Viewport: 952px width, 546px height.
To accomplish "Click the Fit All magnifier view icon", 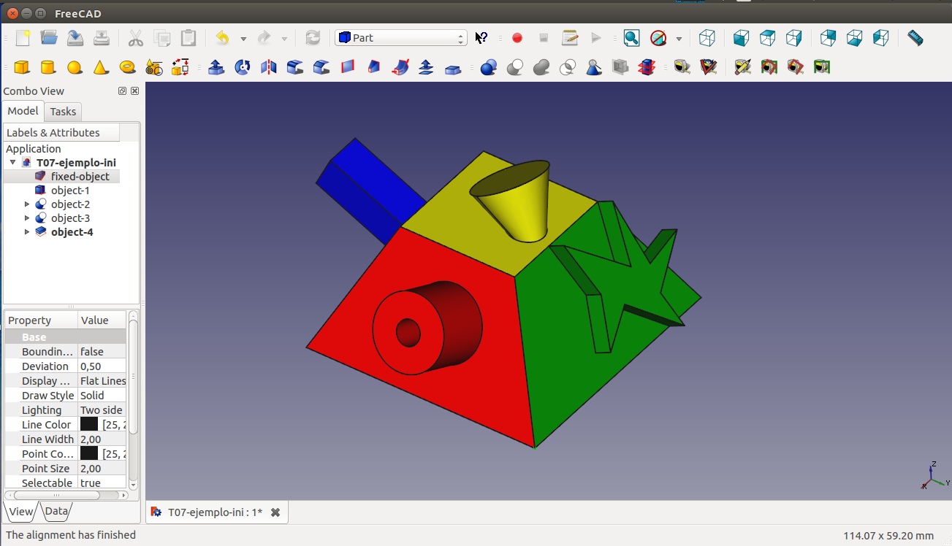I will 631,38.
